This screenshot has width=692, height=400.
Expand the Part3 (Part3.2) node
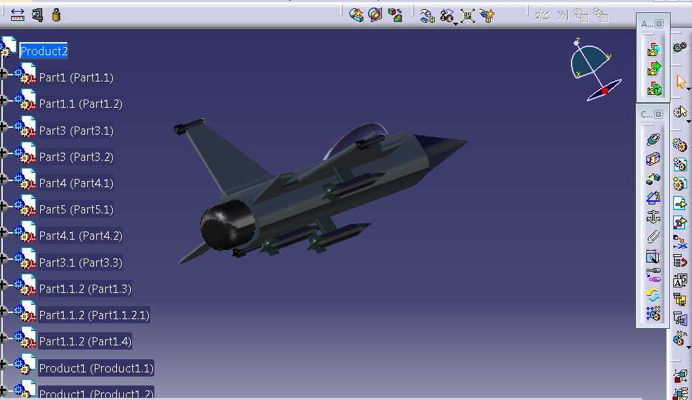(x=3, y=153)
